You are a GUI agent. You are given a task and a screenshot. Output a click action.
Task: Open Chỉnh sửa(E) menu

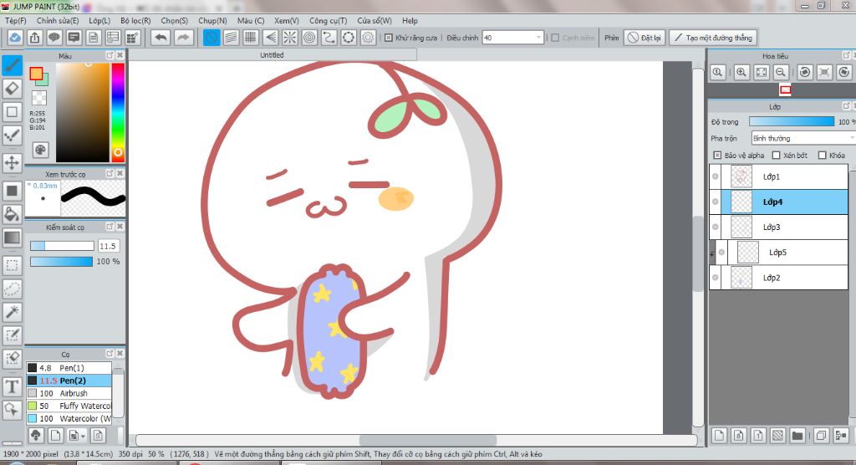coord(58,20)
